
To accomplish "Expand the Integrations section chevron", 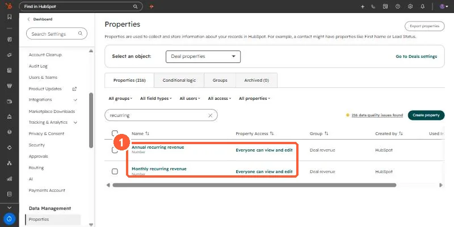I will [x=75, y=100].
